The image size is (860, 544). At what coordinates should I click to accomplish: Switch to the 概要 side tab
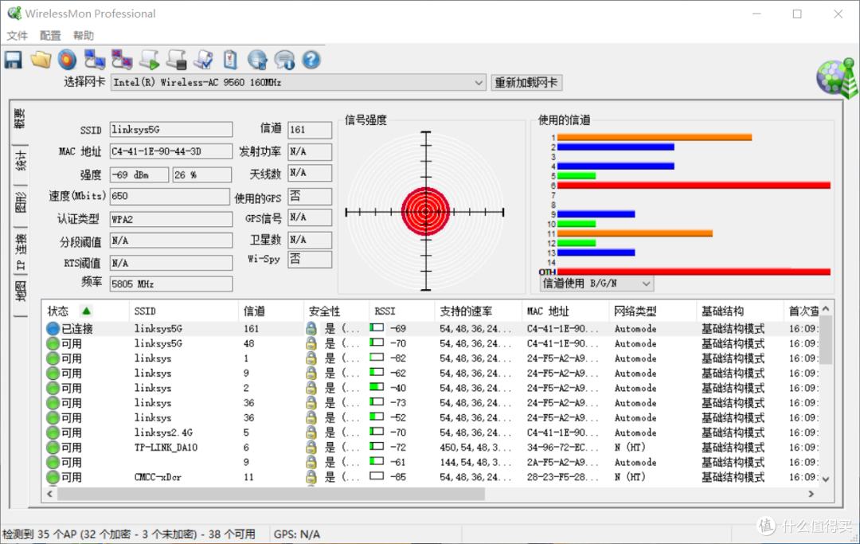[x=20, y=120]
